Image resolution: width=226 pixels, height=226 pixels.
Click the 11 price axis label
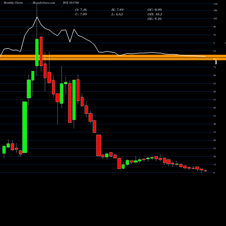coord(215,165)
